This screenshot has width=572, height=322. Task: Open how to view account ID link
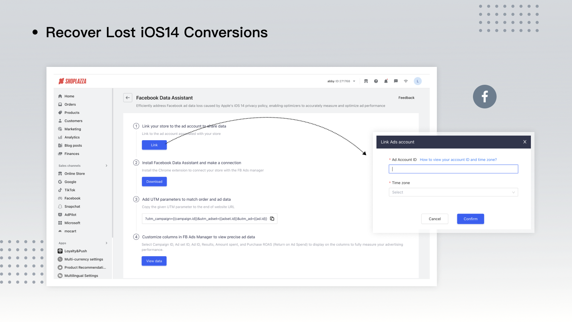(x=458, y=160)
